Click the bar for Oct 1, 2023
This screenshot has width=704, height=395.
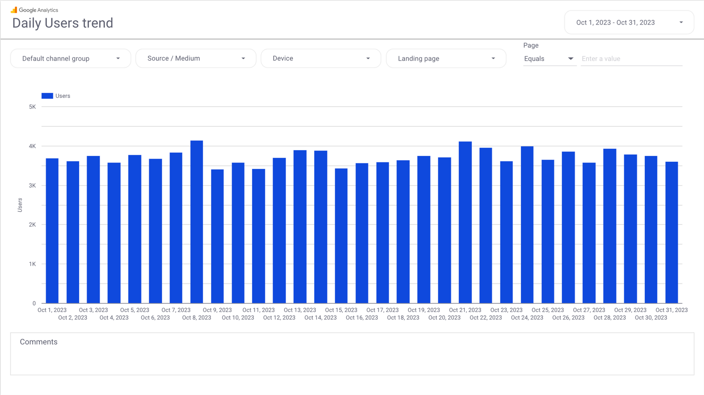click(x=52, y=231)
